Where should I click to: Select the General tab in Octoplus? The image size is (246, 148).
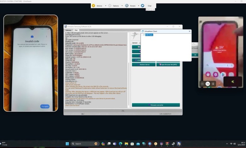pos(135,43)
